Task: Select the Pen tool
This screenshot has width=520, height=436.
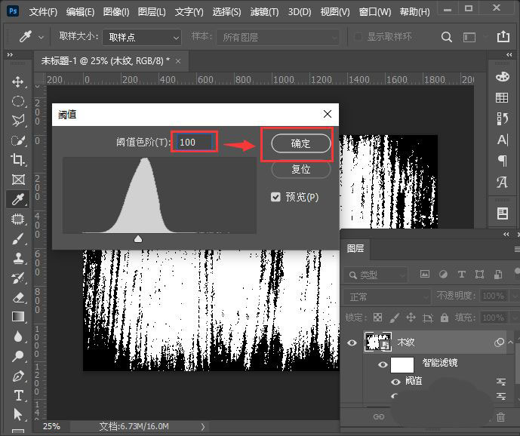Action: (17, 376)
